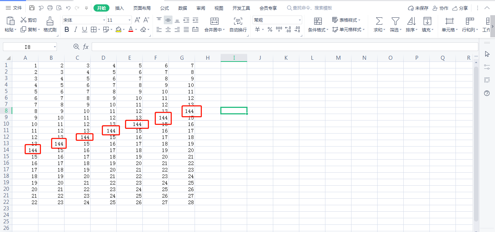Open the View (视图) tab

[219, 8]
